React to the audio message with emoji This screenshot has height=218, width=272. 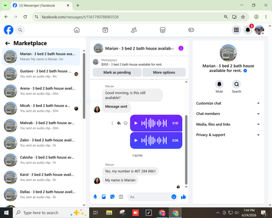click(126, 123)
